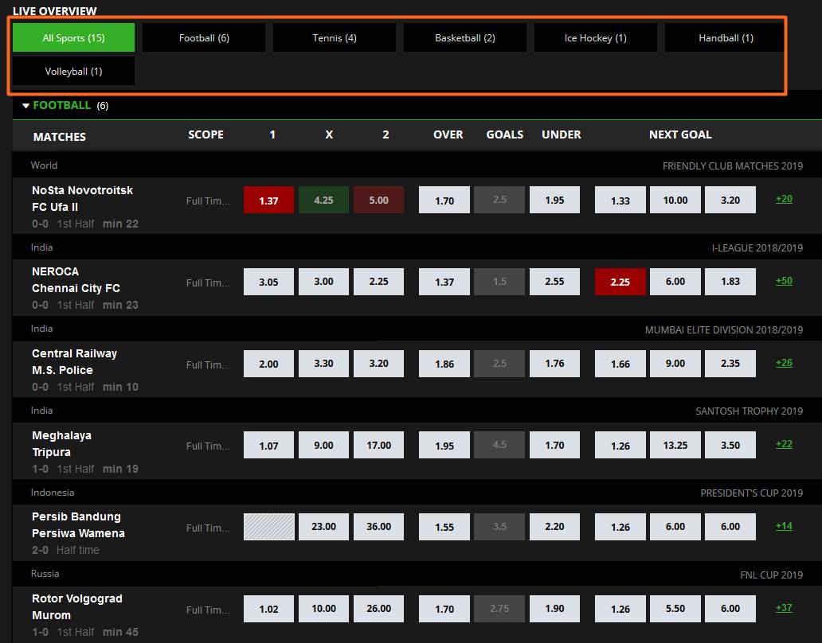Select Over 1.86 for Central Railway match
Screen dimensions: 822x643
[444, 364]
